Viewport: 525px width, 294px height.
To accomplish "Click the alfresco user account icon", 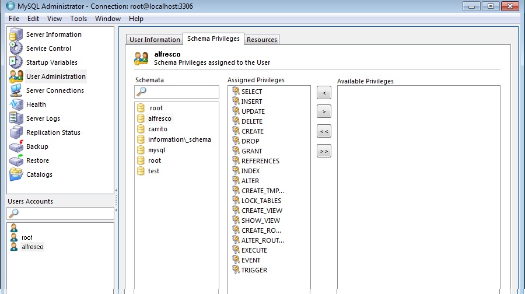I will [x=14, y=246].
